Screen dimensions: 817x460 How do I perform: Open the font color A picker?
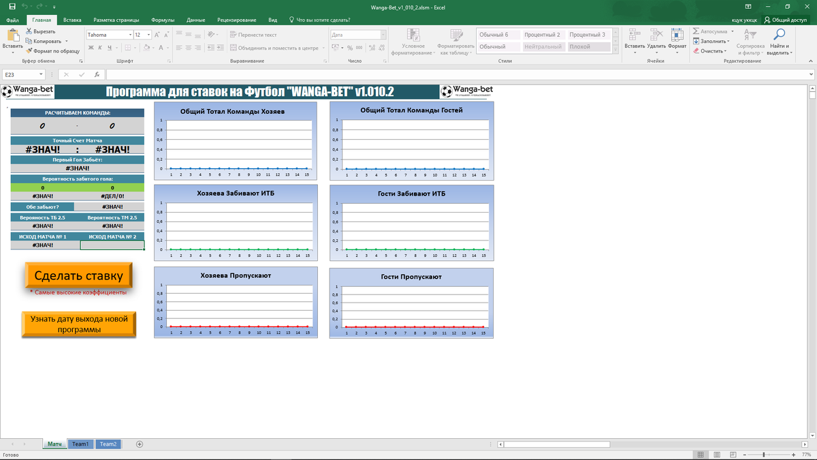click(161, 48)
